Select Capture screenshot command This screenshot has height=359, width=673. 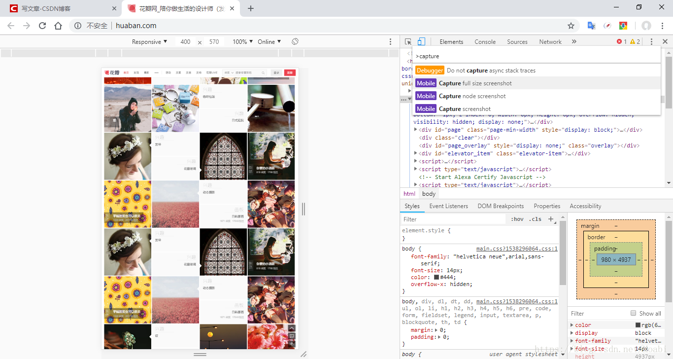coord(537,109)
